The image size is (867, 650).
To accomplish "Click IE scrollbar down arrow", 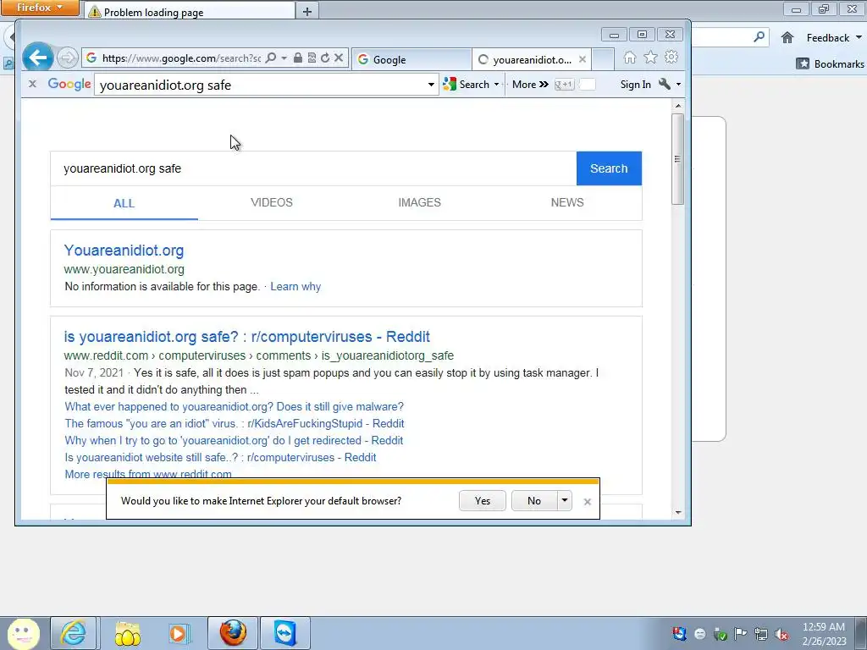I will [678, 513].
